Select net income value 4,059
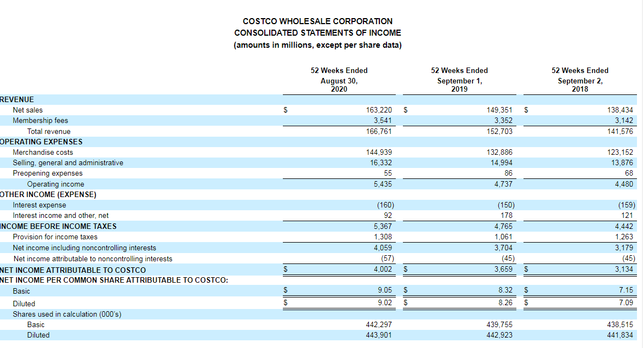643x348 pixels. coord(383,248)
